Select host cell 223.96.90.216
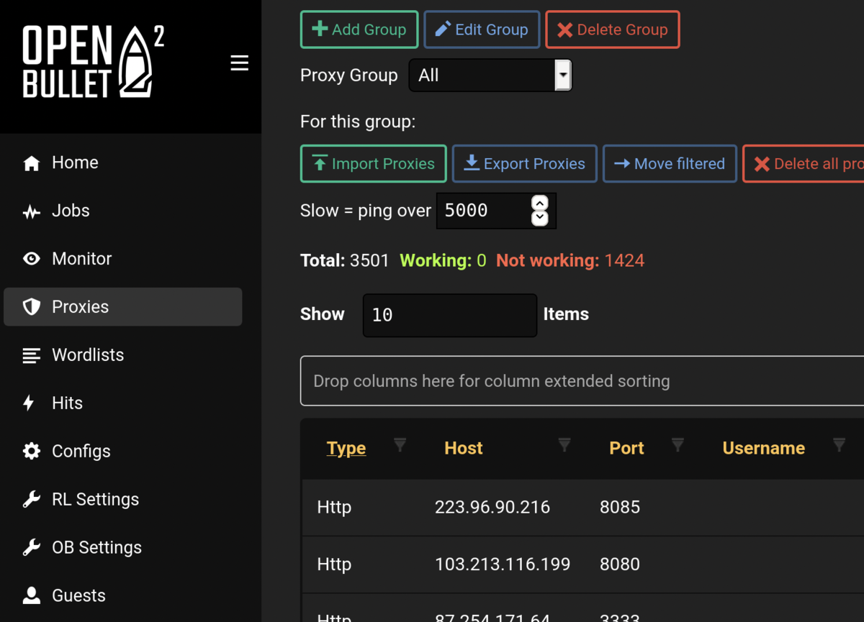Viewport: 864px width, 622px height. tap(492, 507)
